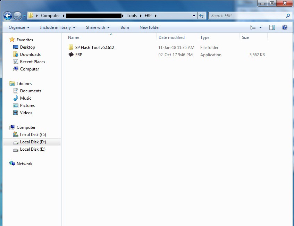Click the FRP application file icon
Viewport: 294px width, 226px height.
point(71,55)
